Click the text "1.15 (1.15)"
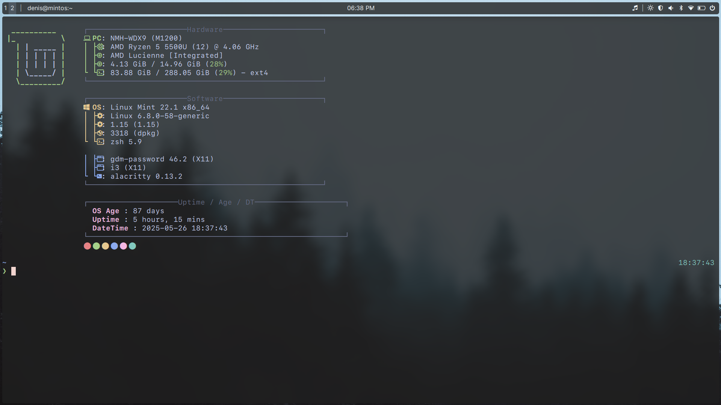Screen dimensions: 721x405 pos(135,125)
